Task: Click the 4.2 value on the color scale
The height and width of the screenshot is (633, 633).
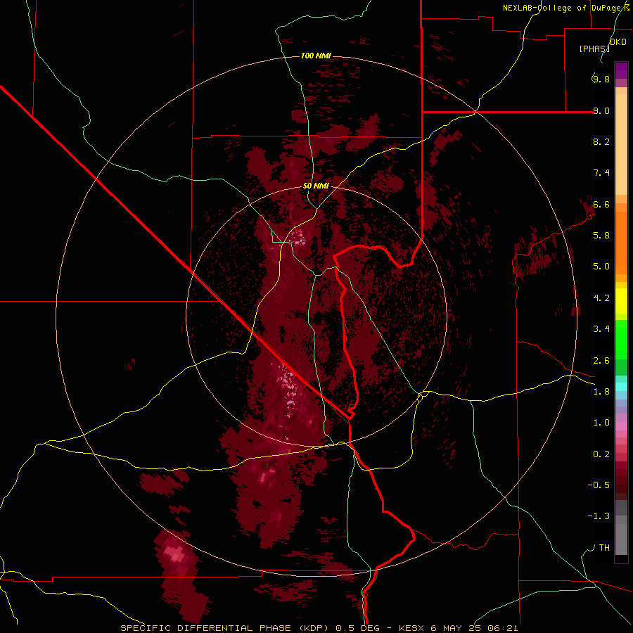Action: tap(601, 298)
